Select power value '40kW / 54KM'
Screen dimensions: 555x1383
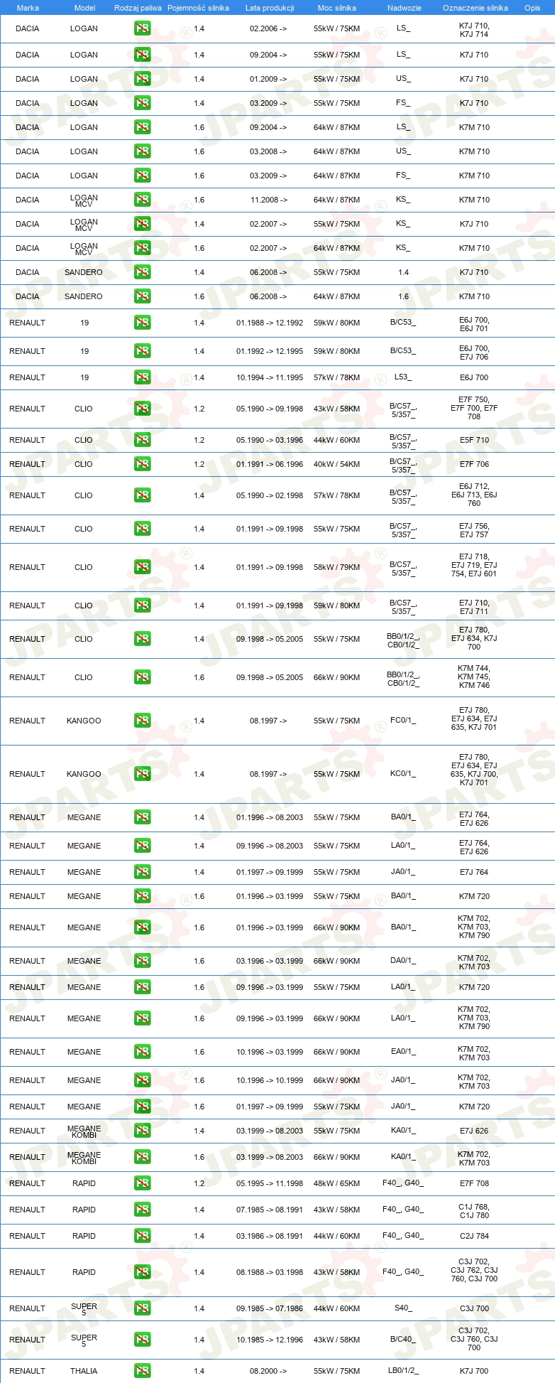pyautogui.click(x=337, y=464)
